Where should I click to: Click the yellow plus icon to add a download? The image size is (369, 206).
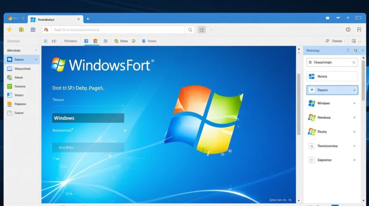coord(9,29)
